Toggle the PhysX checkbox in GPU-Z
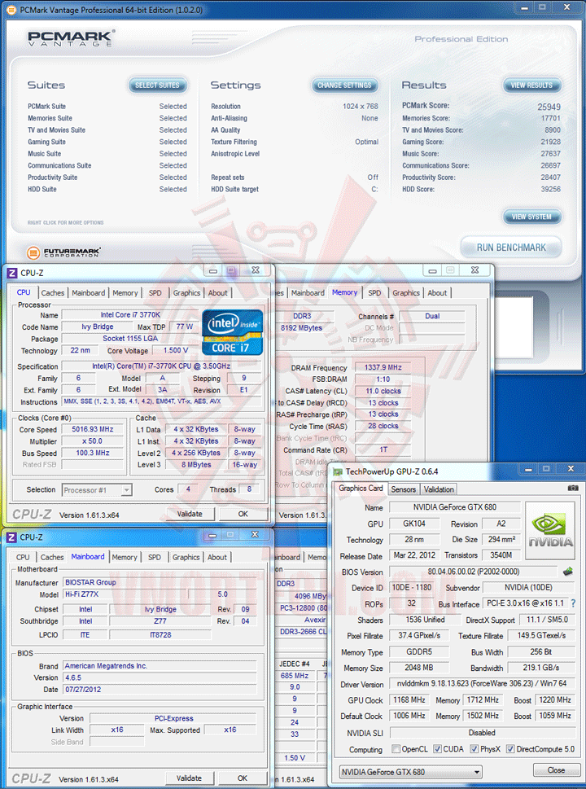This screenshot has width=586, height=789. pyautogui.click(x=474, y=749)
